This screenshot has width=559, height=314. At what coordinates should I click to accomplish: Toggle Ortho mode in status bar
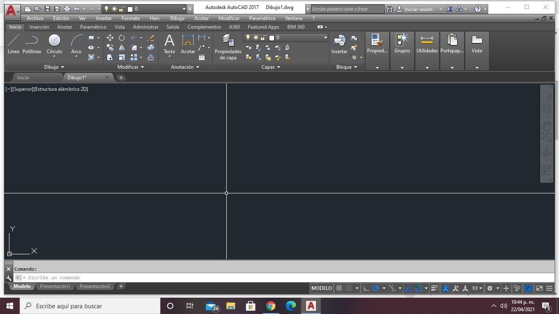[x=366, y=288]
